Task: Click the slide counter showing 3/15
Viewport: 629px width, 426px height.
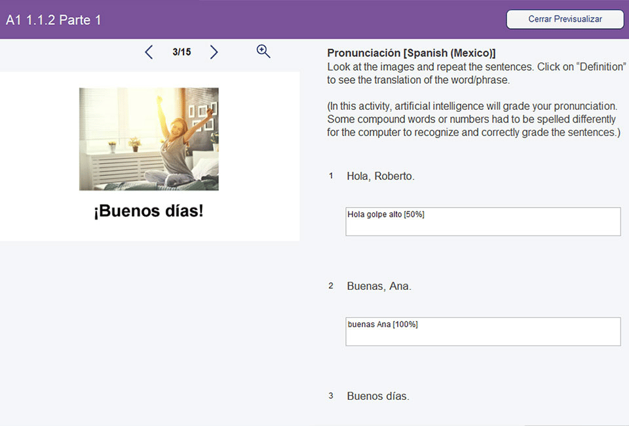Action: [181, 52]
